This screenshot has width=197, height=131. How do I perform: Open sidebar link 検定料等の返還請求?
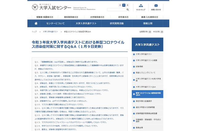click(x=147, y=101)
